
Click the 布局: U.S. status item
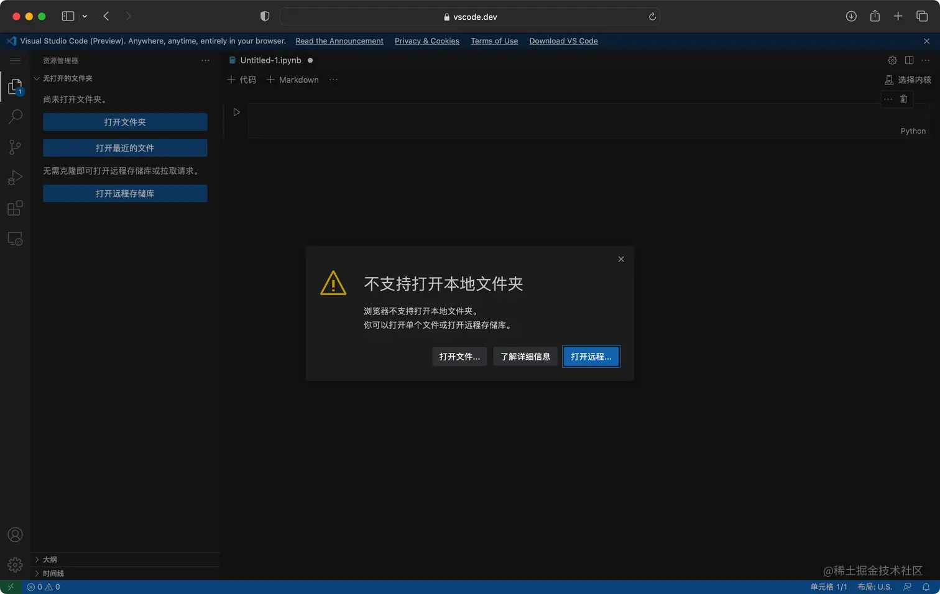click(x=875, y=587)
